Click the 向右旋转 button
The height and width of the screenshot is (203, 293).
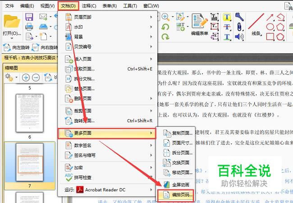(45, 47)
